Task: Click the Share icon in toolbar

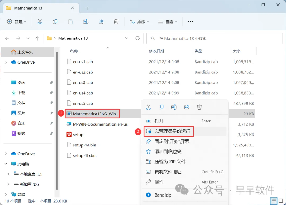Action: pyautogui.click(x=101, y=22)
